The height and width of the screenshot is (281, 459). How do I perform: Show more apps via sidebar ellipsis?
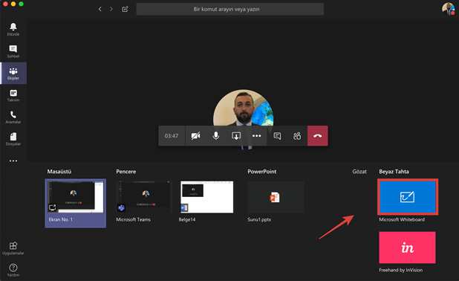coord(13,161)
